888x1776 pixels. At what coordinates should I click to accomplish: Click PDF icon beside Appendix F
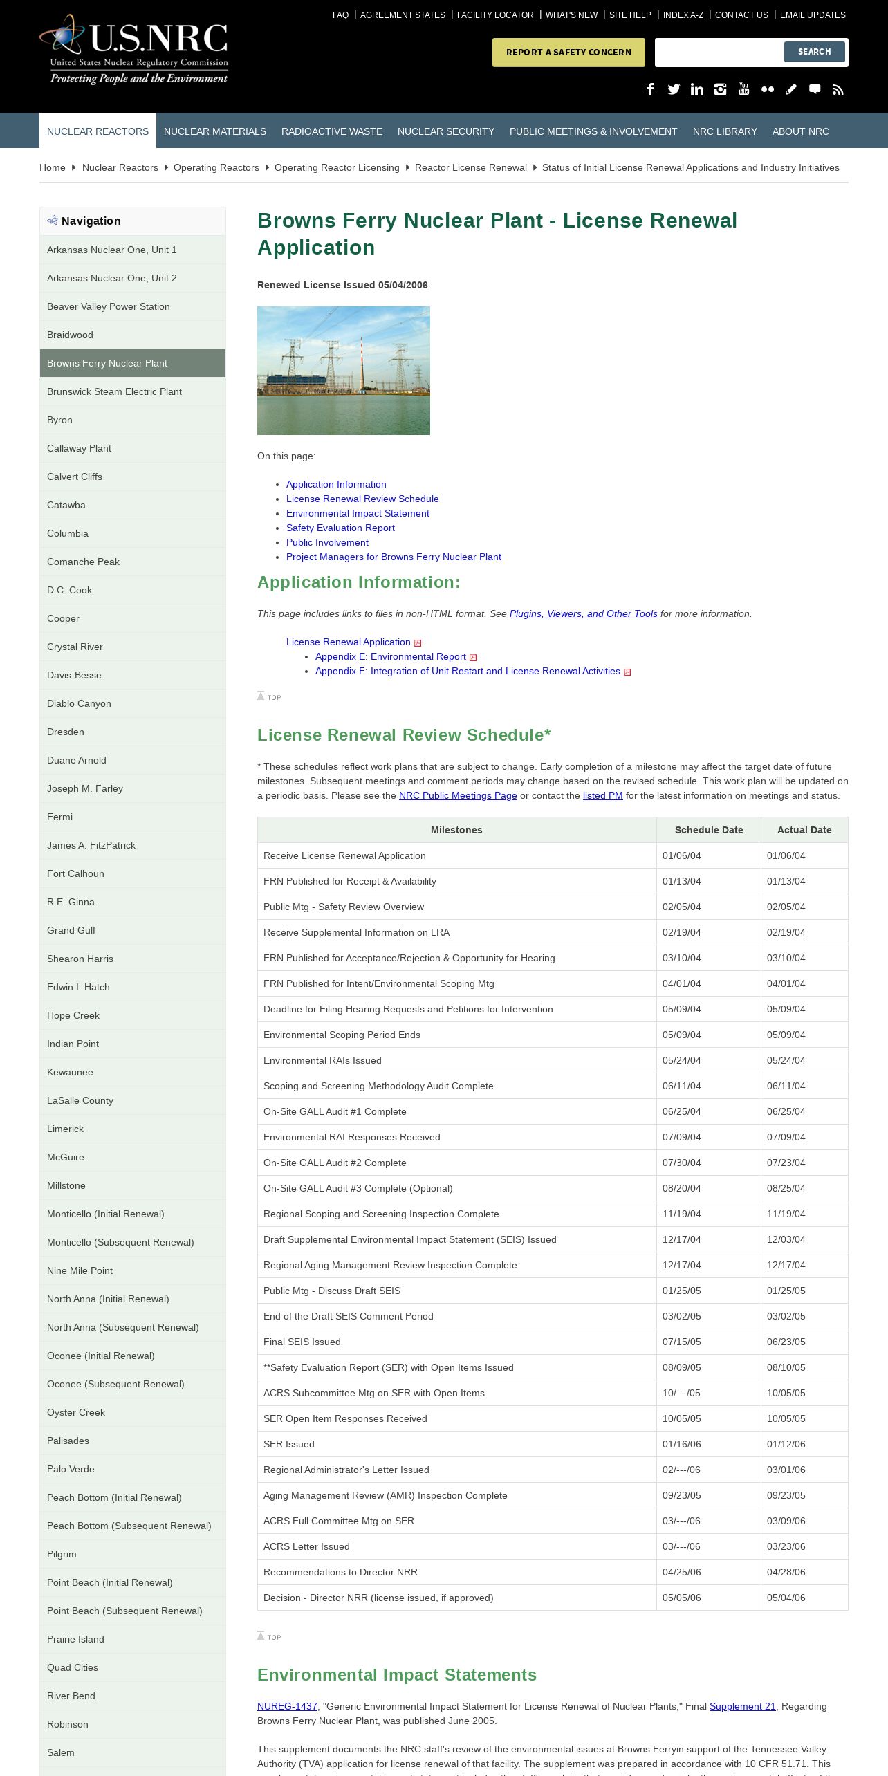click(x=627, y=672)
